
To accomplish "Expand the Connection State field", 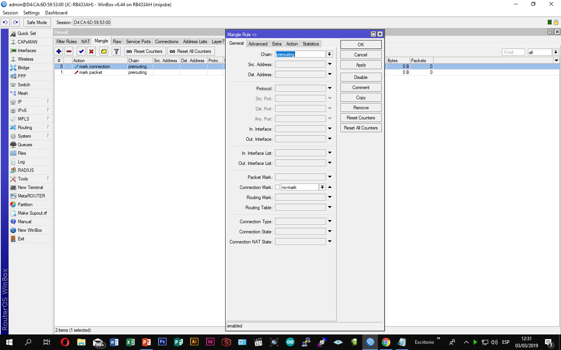I will (x=330, y=231).
